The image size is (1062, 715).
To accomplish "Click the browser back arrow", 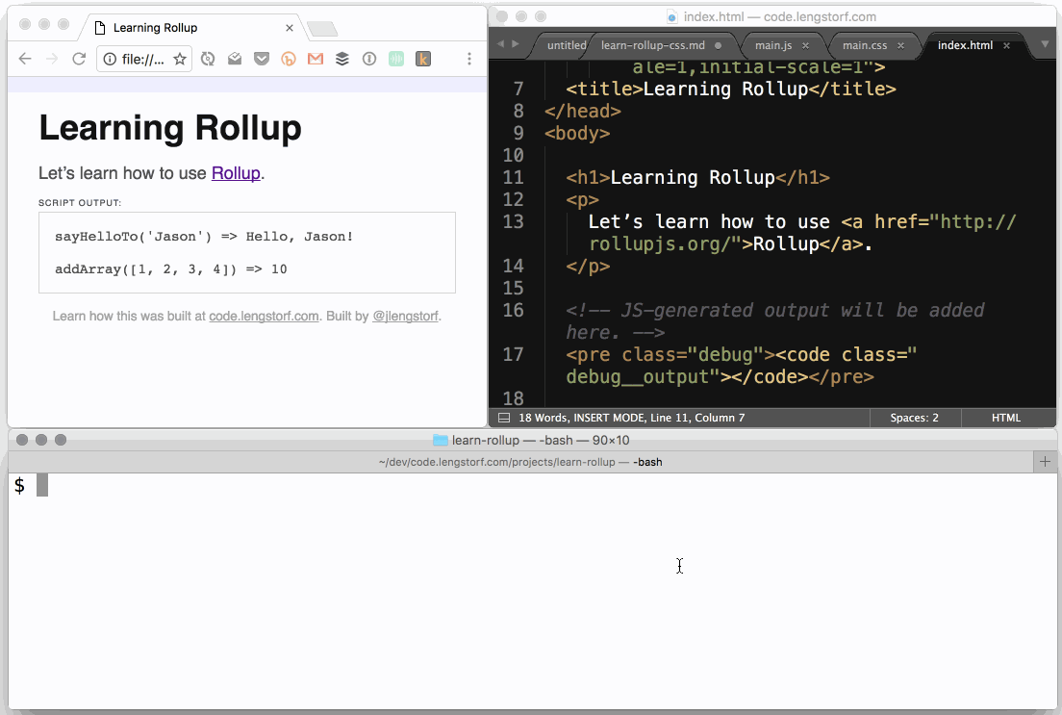I will coord(25,58).
